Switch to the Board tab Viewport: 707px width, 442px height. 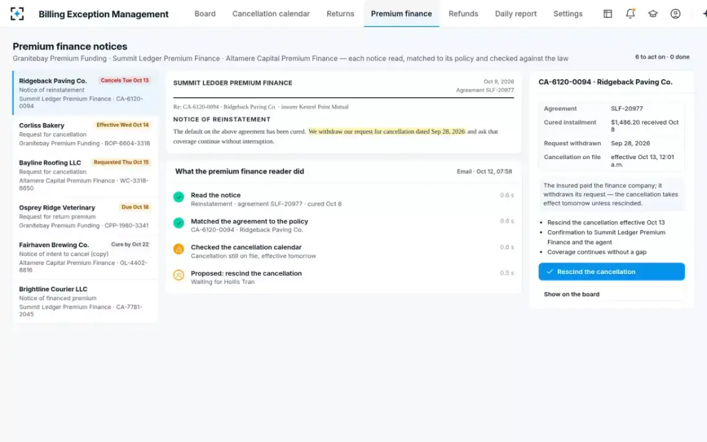pyautogui.click(x=205, y=14)
